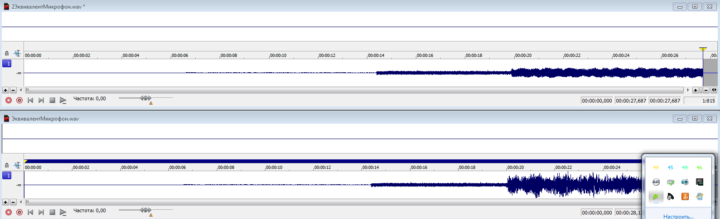Click scrollbar right arrow in 2ЭквивалентМикрофон.wav window
Viewport: 720px width, 219px height.
pos(688,90)
